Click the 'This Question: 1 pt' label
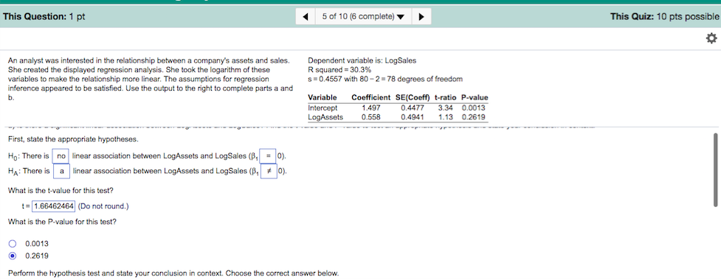 point(44,16)
